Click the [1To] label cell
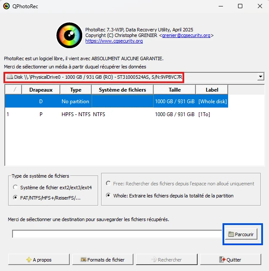The height and width of the screenshot is (271, 269). pyautogui.click(x=204, y=114)
